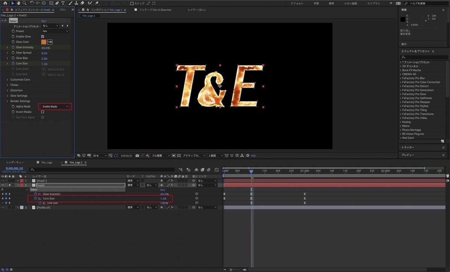
Task: Expand the Distortion section
Action: tap(7, 90)
